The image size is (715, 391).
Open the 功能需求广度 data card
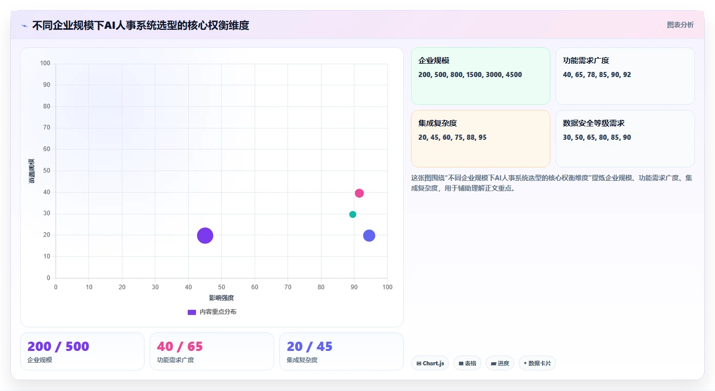click(625, 76)
